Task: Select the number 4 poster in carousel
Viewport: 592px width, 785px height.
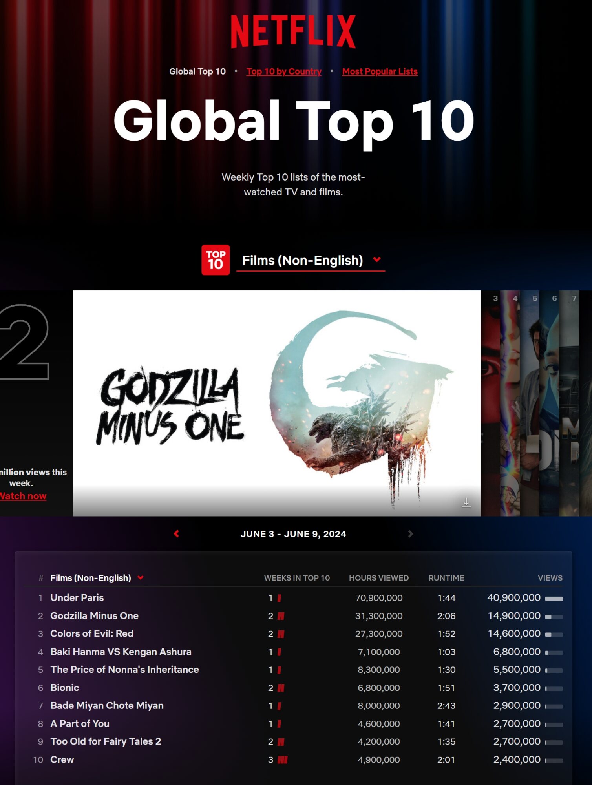Action: pyautogui.click(x=510, y=404)
